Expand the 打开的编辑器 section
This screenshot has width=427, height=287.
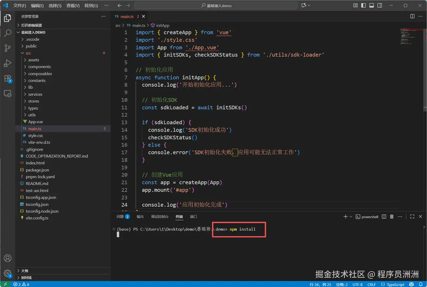tap(63, 25)
